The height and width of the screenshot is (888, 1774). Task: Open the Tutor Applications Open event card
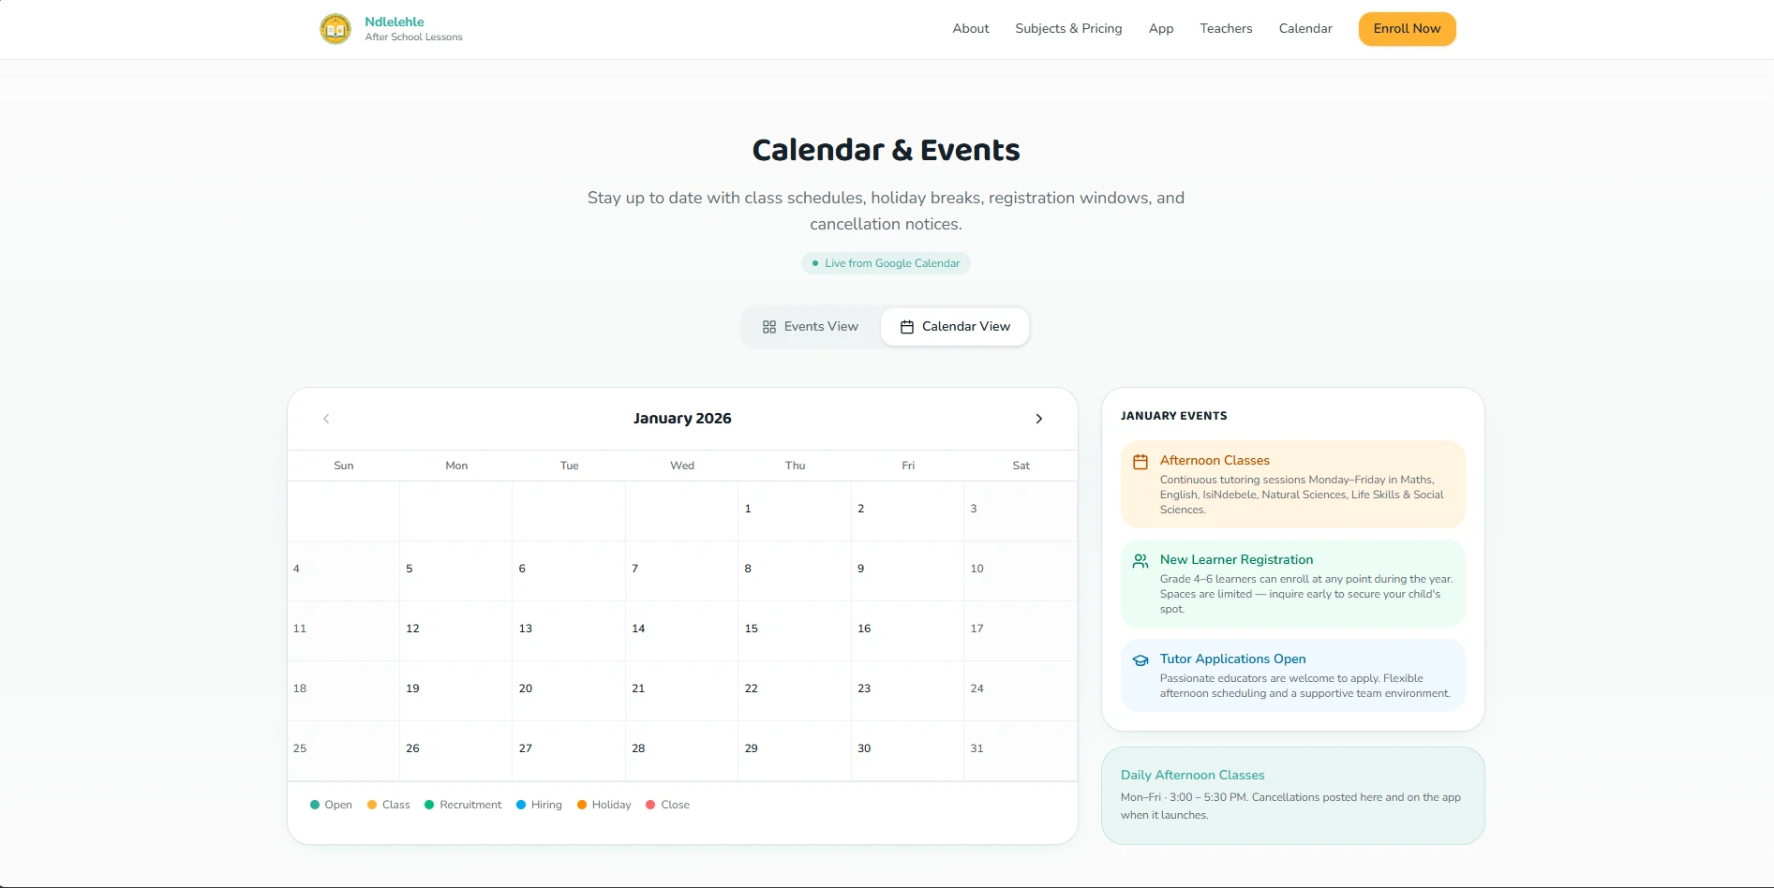click(x=1292, y=675)
